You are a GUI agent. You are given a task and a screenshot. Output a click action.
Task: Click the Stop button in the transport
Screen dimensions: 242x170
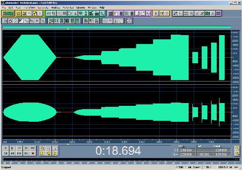click(6, 148)
